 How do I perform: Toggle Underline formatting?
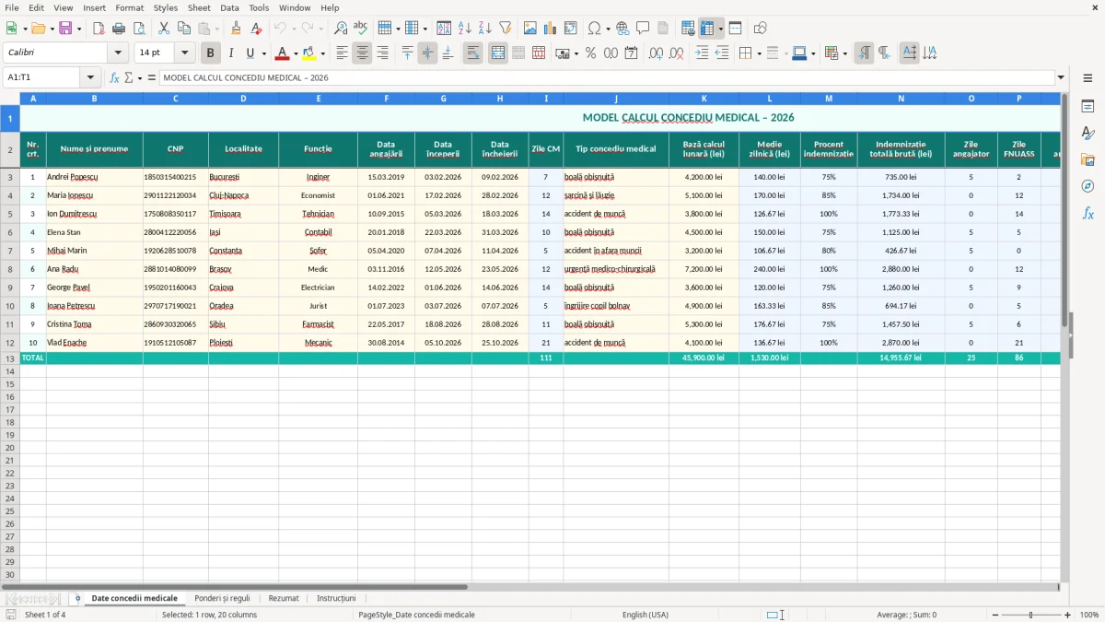coord(250,53)
